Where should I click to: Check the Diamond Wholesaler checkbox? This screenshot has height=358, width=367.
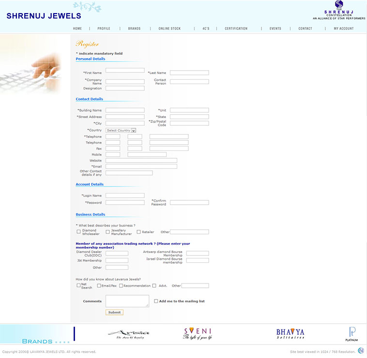tap(78, 232)
